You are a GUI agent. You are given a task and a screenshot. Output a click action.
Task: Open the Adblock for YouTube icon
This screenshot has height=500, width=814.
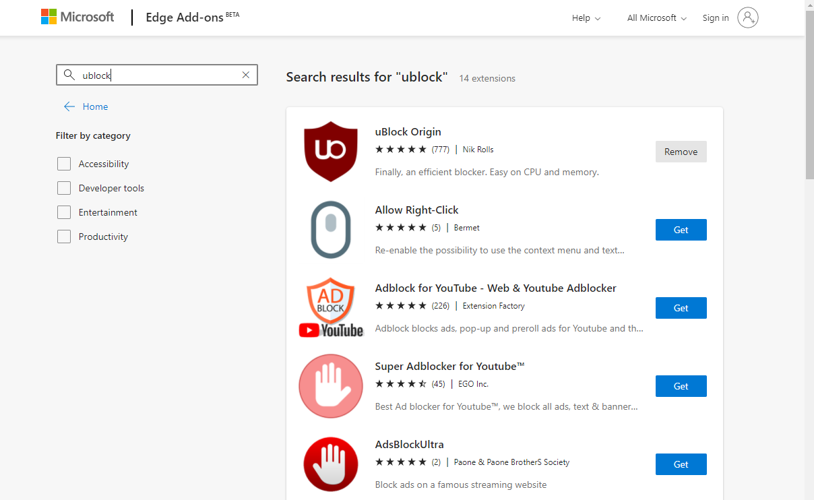pos(331,308)
